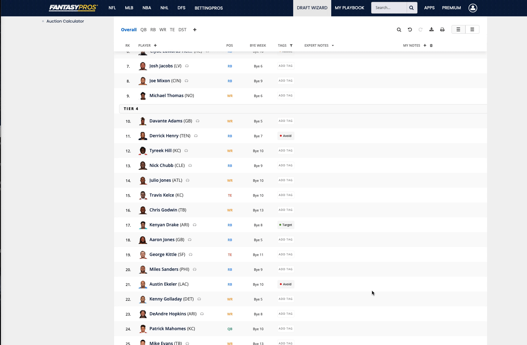The height and width of the screenshot is (345, 527).
Task: Click into the header search field
Action: coord(389,8)
